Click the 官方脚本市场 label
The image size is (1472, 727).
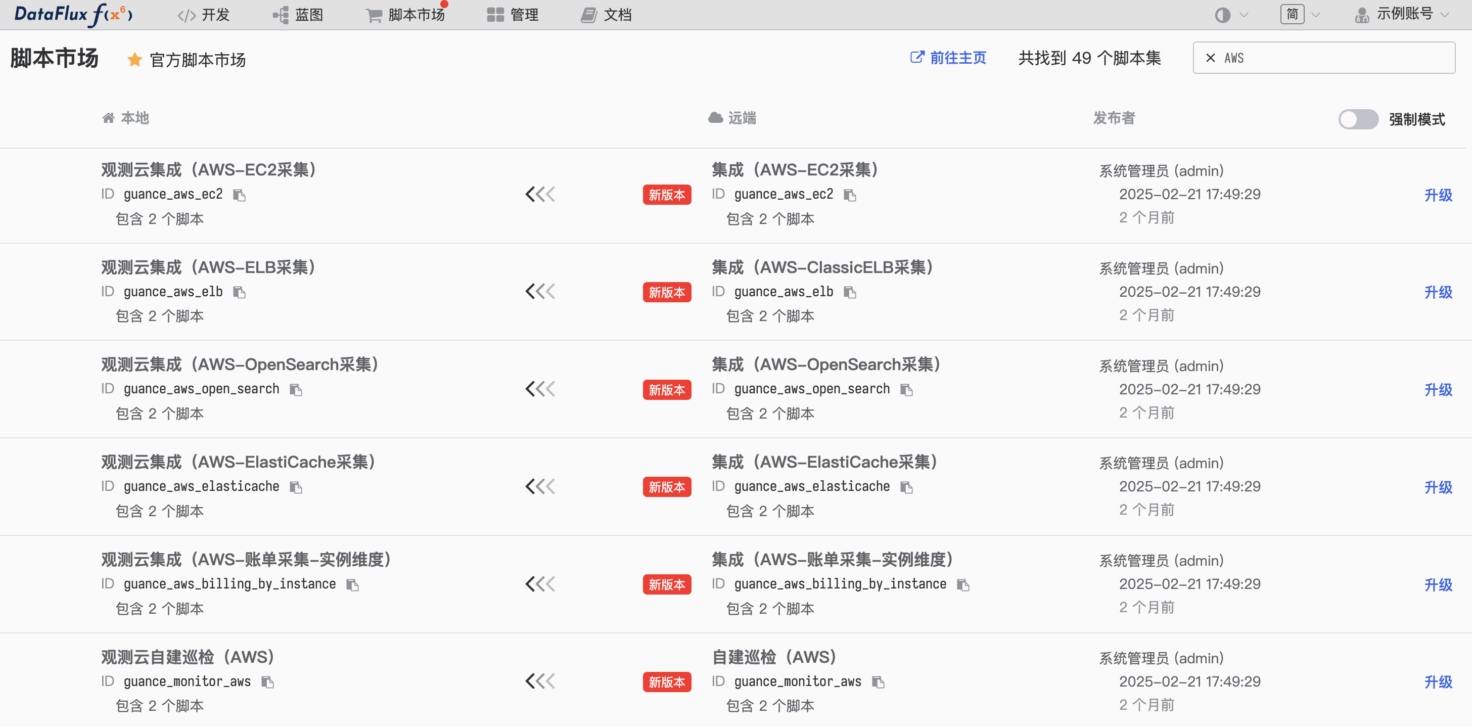pyautogui.click(x=198, y=60)
